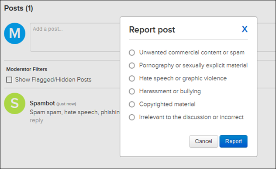Click the blue M user avatar
The image size is (276, 169).
point(15,33)
